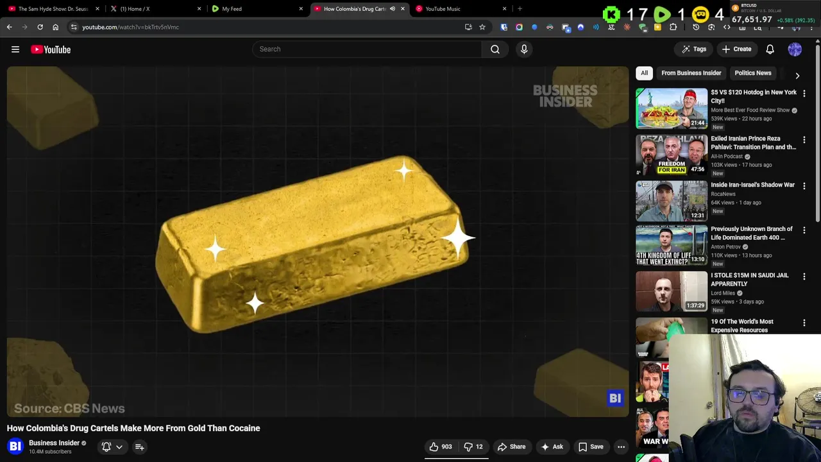Image resolution: width=821 pixels, height=462 pixels.
Task: Open Business Insider channel name link
Action: pos(54,443)
